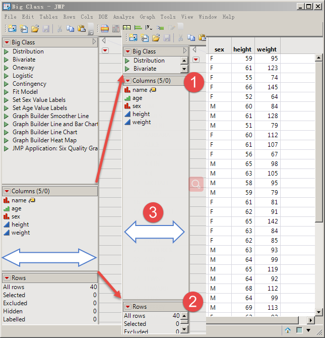The image size is (325, 338).
Task: Click the scroll-down arrow of the narrowed Rows list
Action: click(x=184, y=329)
